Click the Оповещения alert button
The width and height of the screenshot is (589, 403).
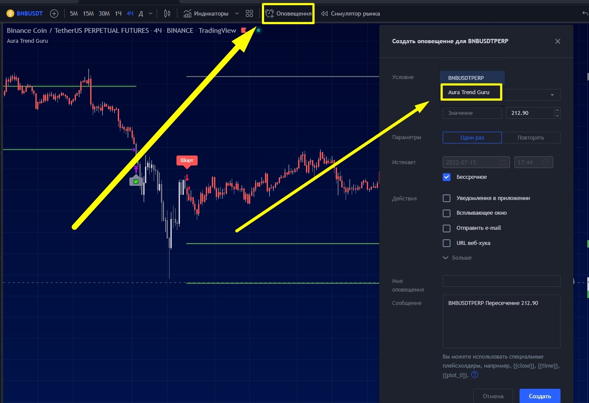tap(289, 13)
